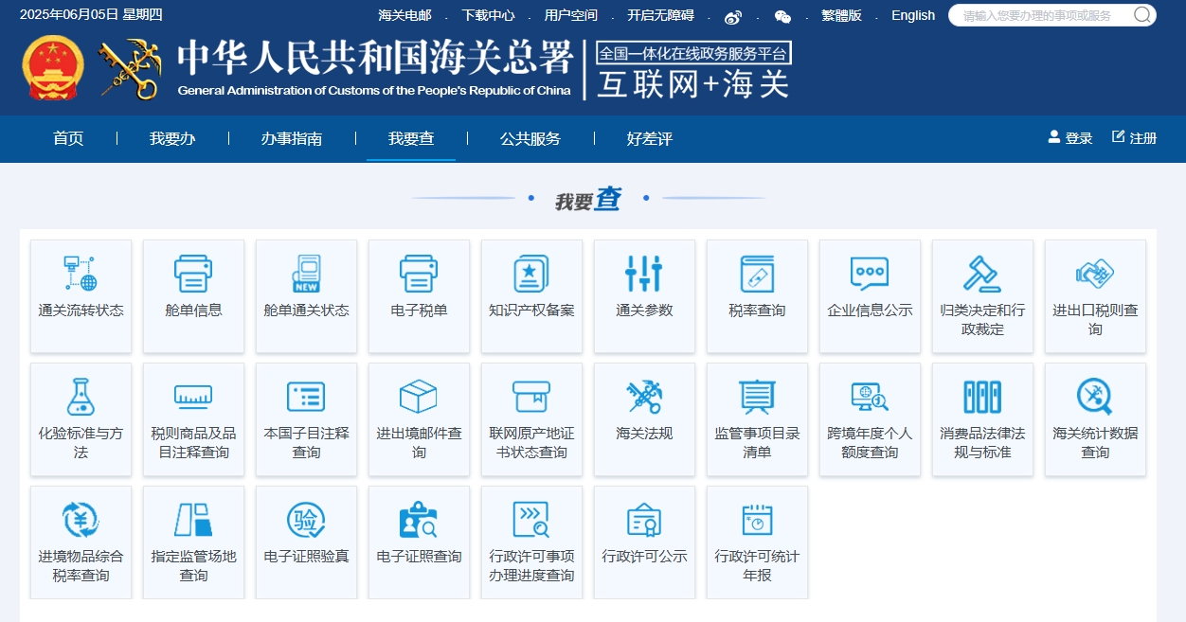Open 行政许可事项办理进度查询 icon
The image size is (1186, 622).
pos(531,519)
